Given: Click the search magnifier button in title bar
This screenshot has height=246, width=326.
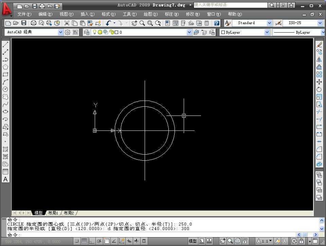Looking at the screenshot, I should click(272, 5).
